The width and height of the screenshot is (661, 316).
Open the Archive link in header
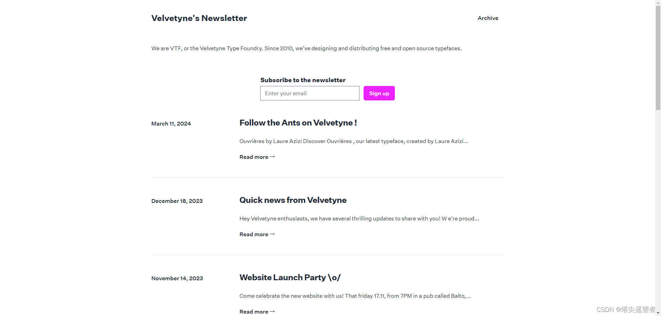coord(488,18)
